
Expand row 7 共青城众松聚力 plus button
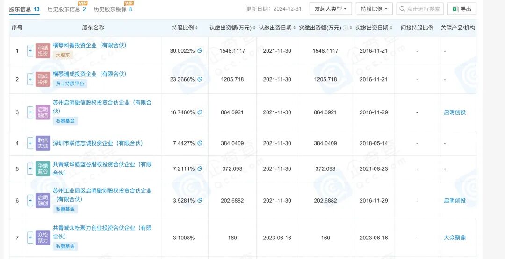(30, 238)
